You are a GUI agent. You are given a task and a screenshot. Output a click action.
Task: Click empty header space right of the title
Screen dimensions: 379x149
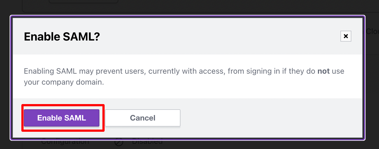[x=219, y=36]
